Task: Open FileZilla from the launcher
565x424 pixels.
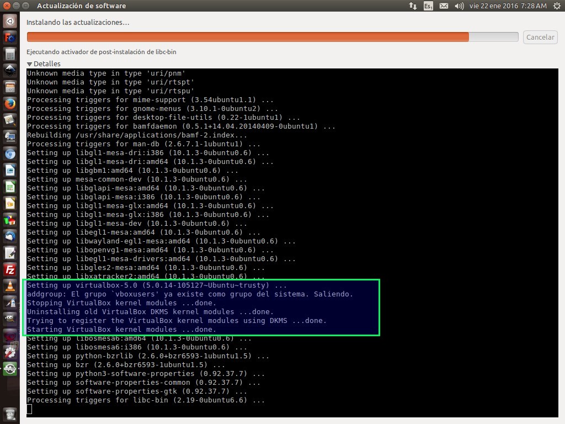Action: [10, 269]
